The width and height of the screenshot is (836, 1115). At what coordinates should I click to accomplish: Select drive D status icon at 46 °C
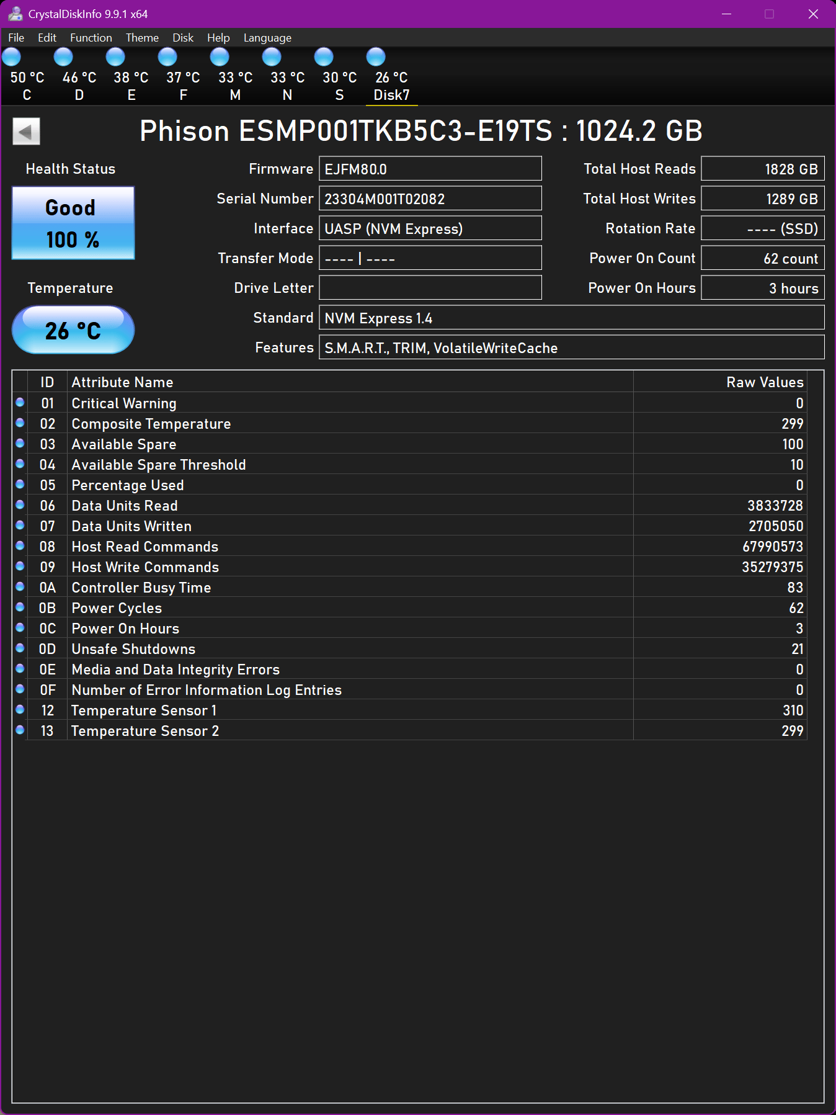63,57
